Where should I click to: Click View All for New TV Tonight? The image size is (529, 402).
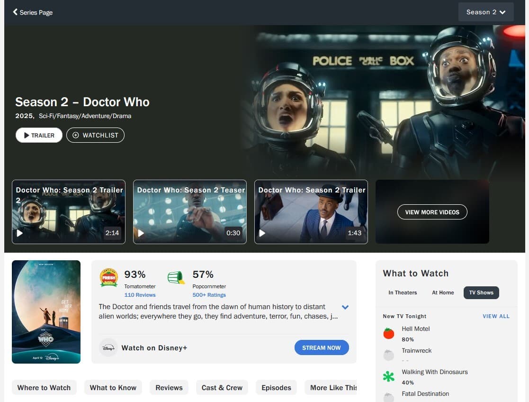[496, 316]
